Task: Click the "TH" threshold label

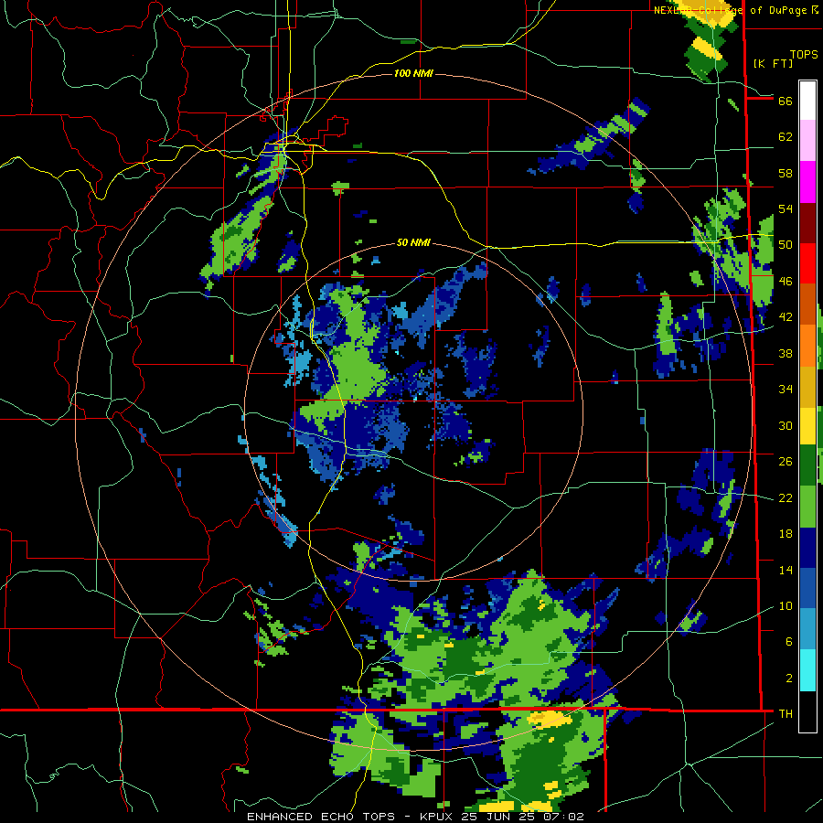Action: pyautogui.click(x=786, y=714)
